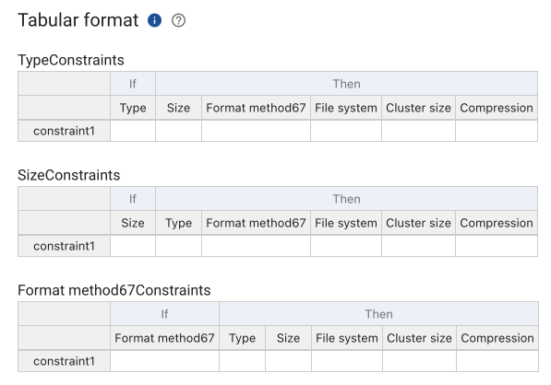Image resolution: width=551 pixels, height=385 pixels.
Task: Select Format method67Constraints constraint1 If cell
Action: click(165, 361)
